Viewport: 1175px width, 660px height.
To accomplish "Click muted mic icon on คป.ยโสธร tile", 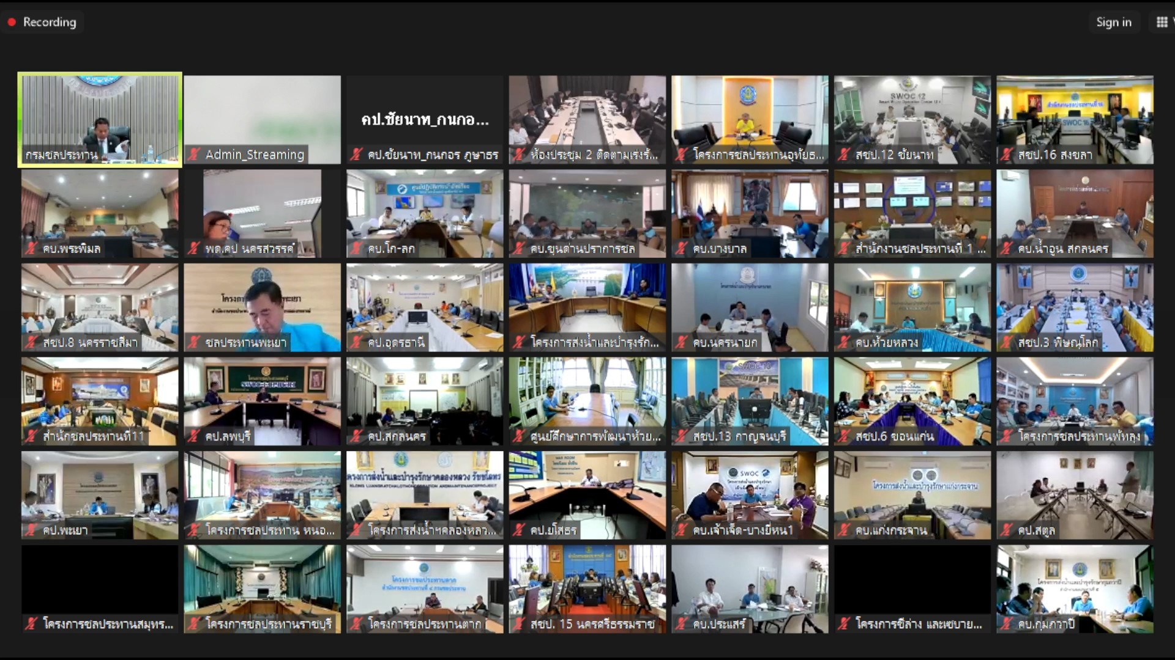I will (x=519, y=530).
